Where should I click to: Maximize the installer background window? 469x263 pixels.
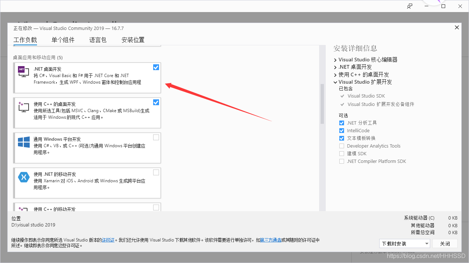443,6
